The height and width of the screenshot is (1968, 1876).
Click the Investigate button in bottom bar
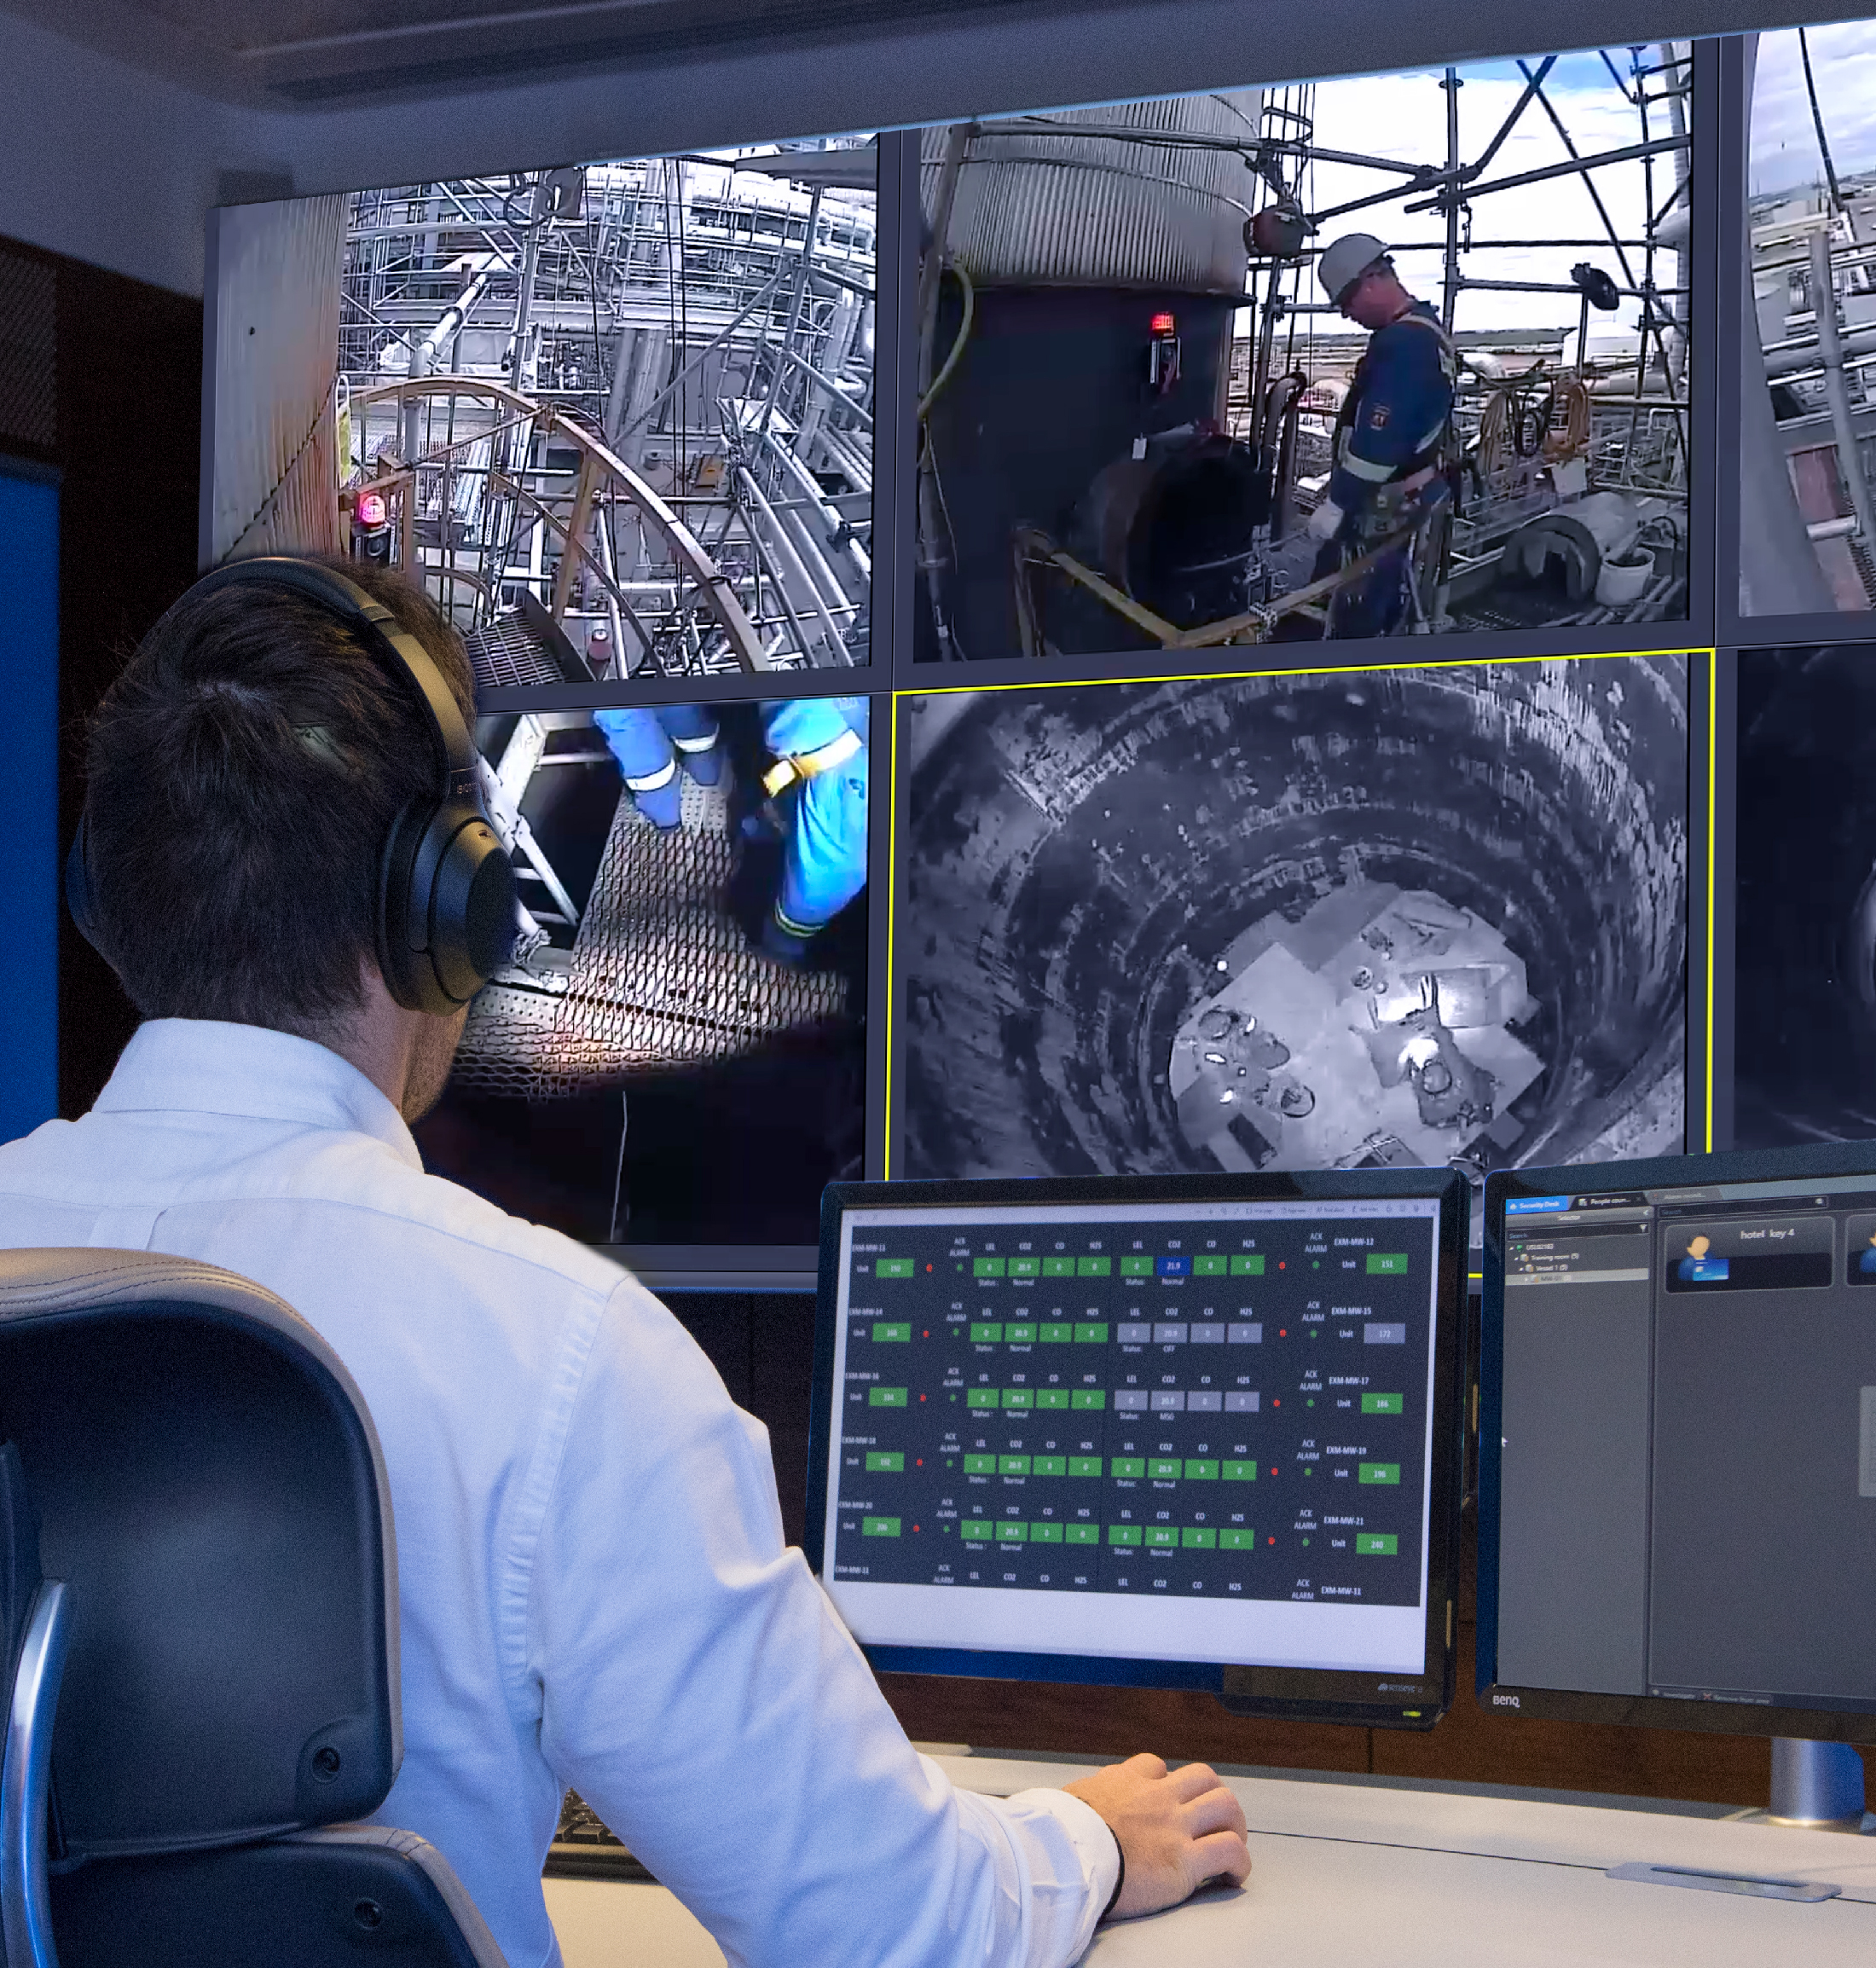point(1675,1695)
